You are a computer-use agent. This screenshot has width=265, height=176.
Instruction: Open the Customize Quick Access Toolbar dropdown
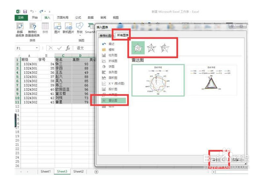coord(50,12)
